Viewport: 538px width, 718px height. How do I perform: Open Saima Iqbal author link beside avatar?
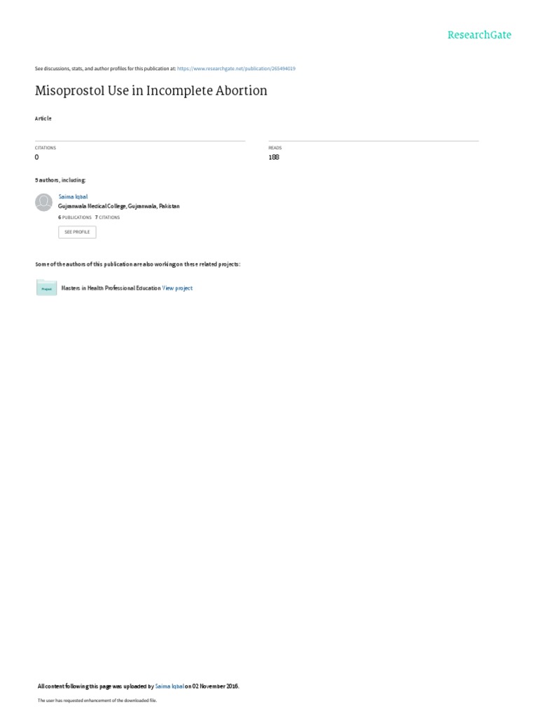click(73, 196)
